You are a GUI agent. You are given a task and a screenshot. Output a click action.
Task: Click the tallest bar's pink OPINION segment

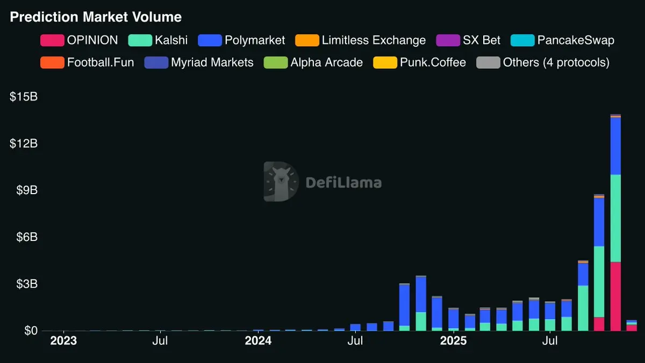click(615, 296)
